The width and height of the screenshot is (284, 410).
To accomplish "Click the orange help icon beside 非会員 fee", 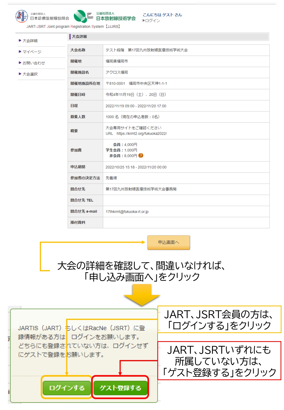I will coord(141,156).
